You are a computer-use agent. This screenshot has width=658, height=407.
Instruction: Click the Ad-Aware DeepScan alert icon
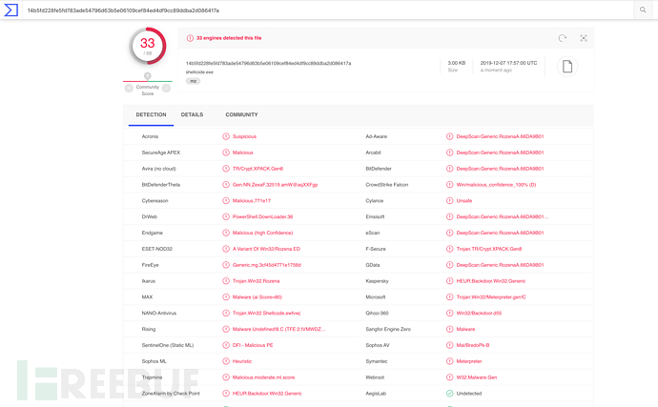[449, 136]
